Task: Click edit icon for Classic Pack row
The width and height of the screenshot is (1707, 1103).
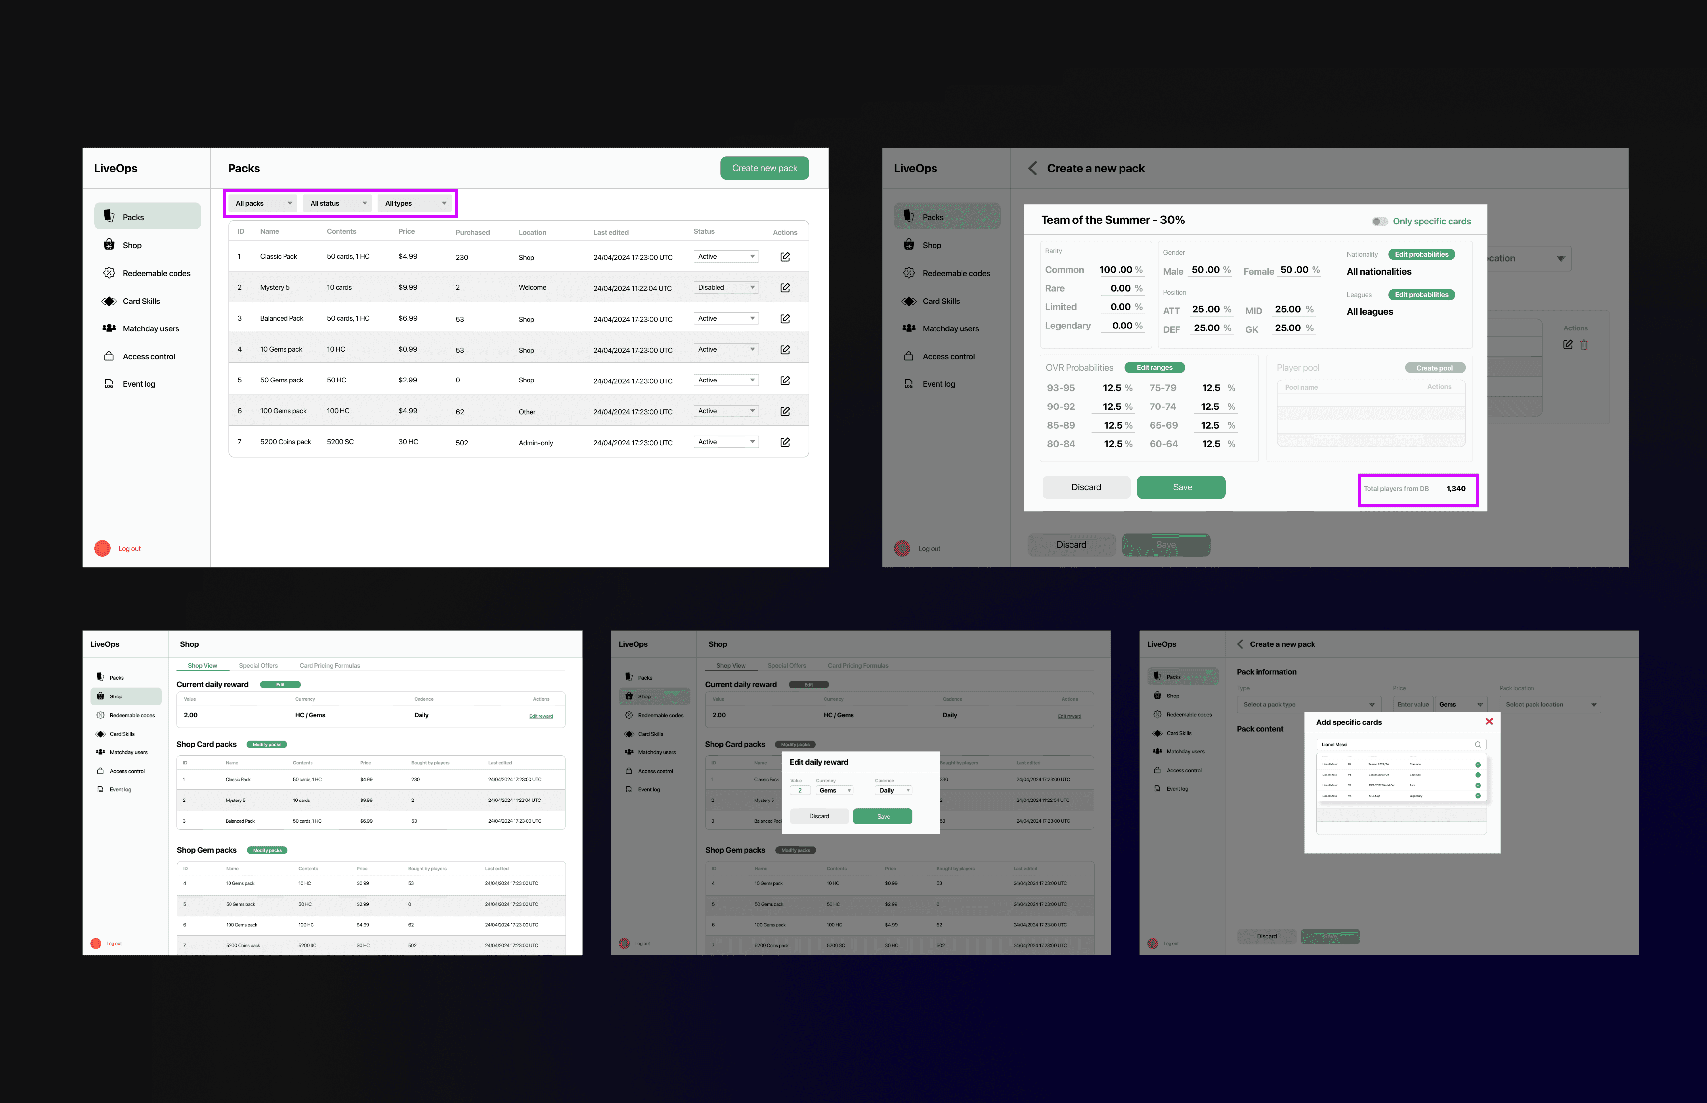Action: pyautogui.click(x=785, y=257)
